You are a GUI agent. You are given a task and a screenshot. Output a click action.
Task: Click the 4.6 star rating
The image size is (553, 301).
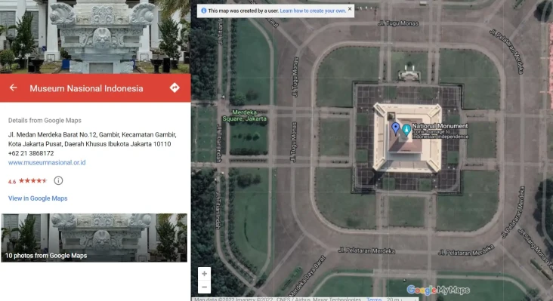pos(27,181)
